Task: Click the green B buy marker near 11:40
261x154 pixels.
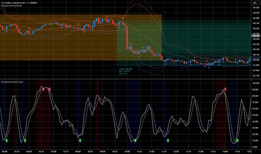Action: 168,140
